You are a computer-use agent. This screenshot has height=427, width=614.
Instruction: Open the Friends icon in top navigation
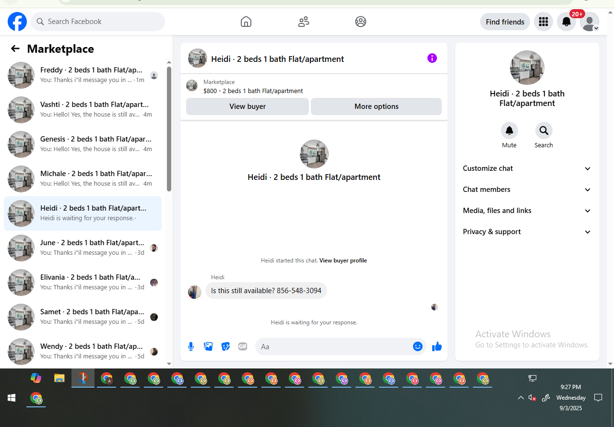(304, 22)
